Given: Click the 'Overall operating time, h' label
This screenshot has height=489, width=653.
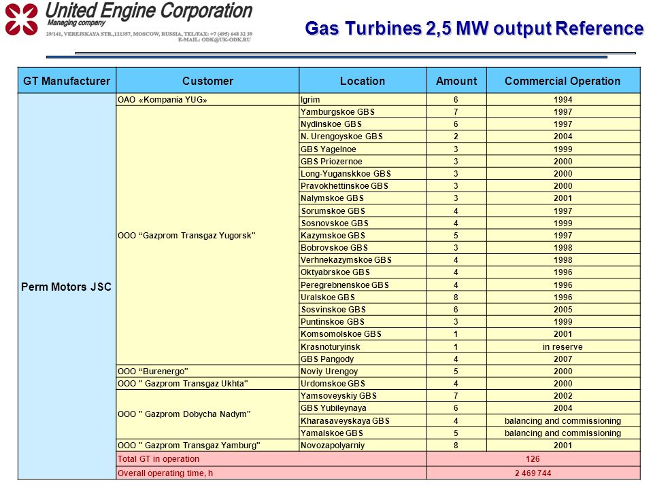Looking at the screenshot, I should (165, 473).
